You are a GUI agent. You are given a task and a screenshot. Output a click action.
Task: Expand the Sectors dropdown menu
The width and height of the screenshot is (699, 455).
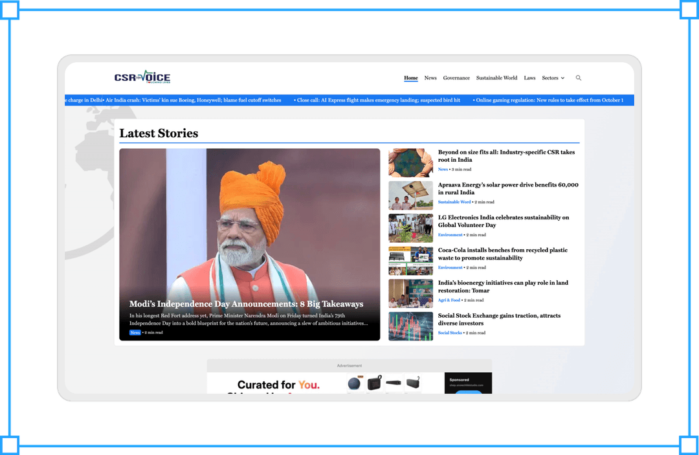[x=553, y=78]
